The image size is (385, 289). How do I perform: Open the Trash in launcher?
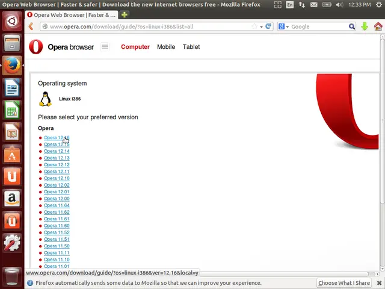pos(12,276)
